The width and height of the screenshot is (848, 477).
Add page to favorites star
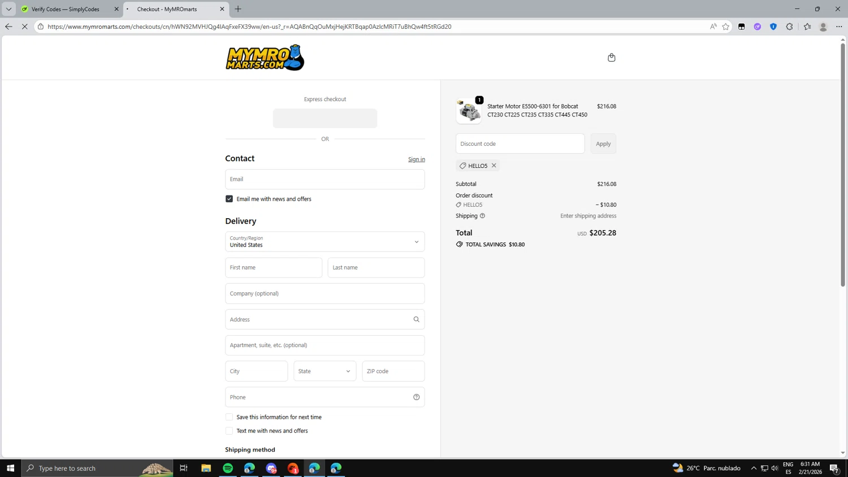click(726, 27)
